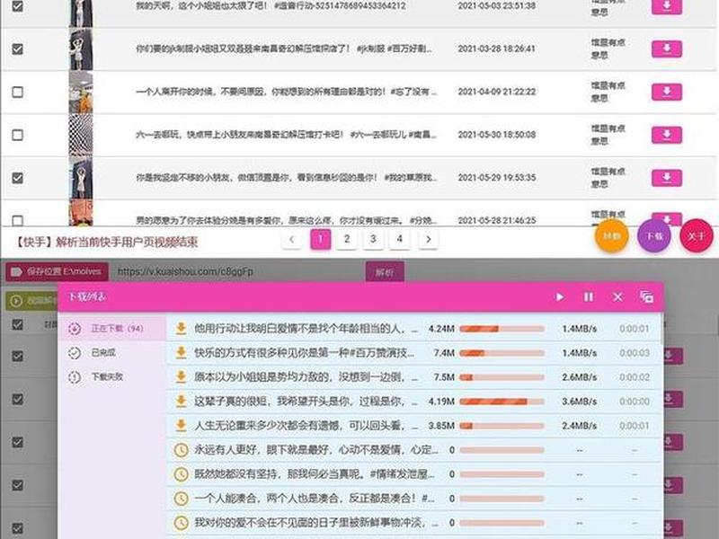Open results page 1
This screenshot has height=539, width=719.
point(321,239)
